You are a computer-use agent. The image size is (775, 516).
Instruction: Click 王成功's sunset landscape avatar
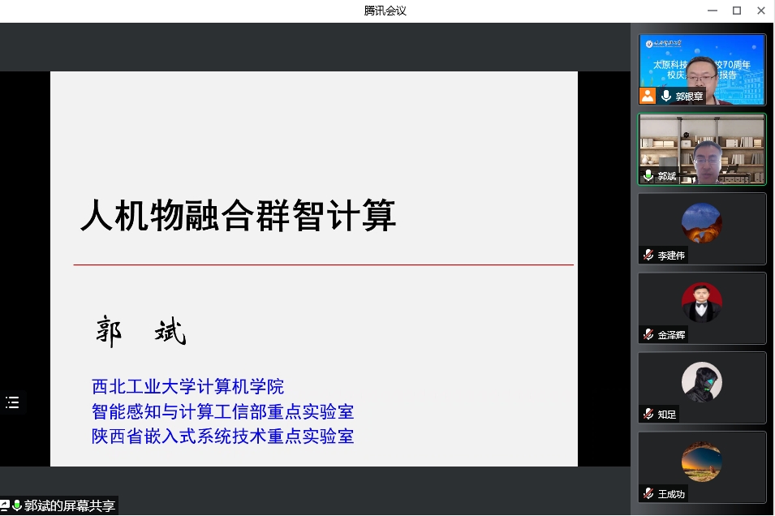[x=701, y=461]
